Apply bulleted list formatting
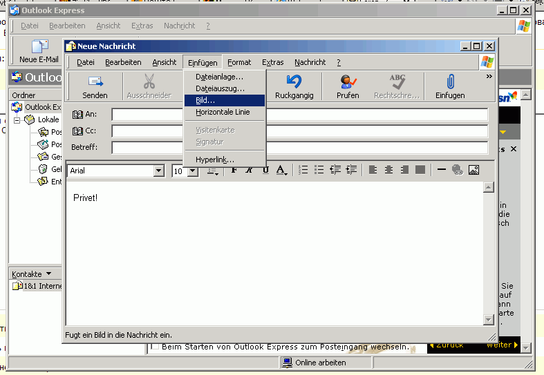 pos(319,170)
